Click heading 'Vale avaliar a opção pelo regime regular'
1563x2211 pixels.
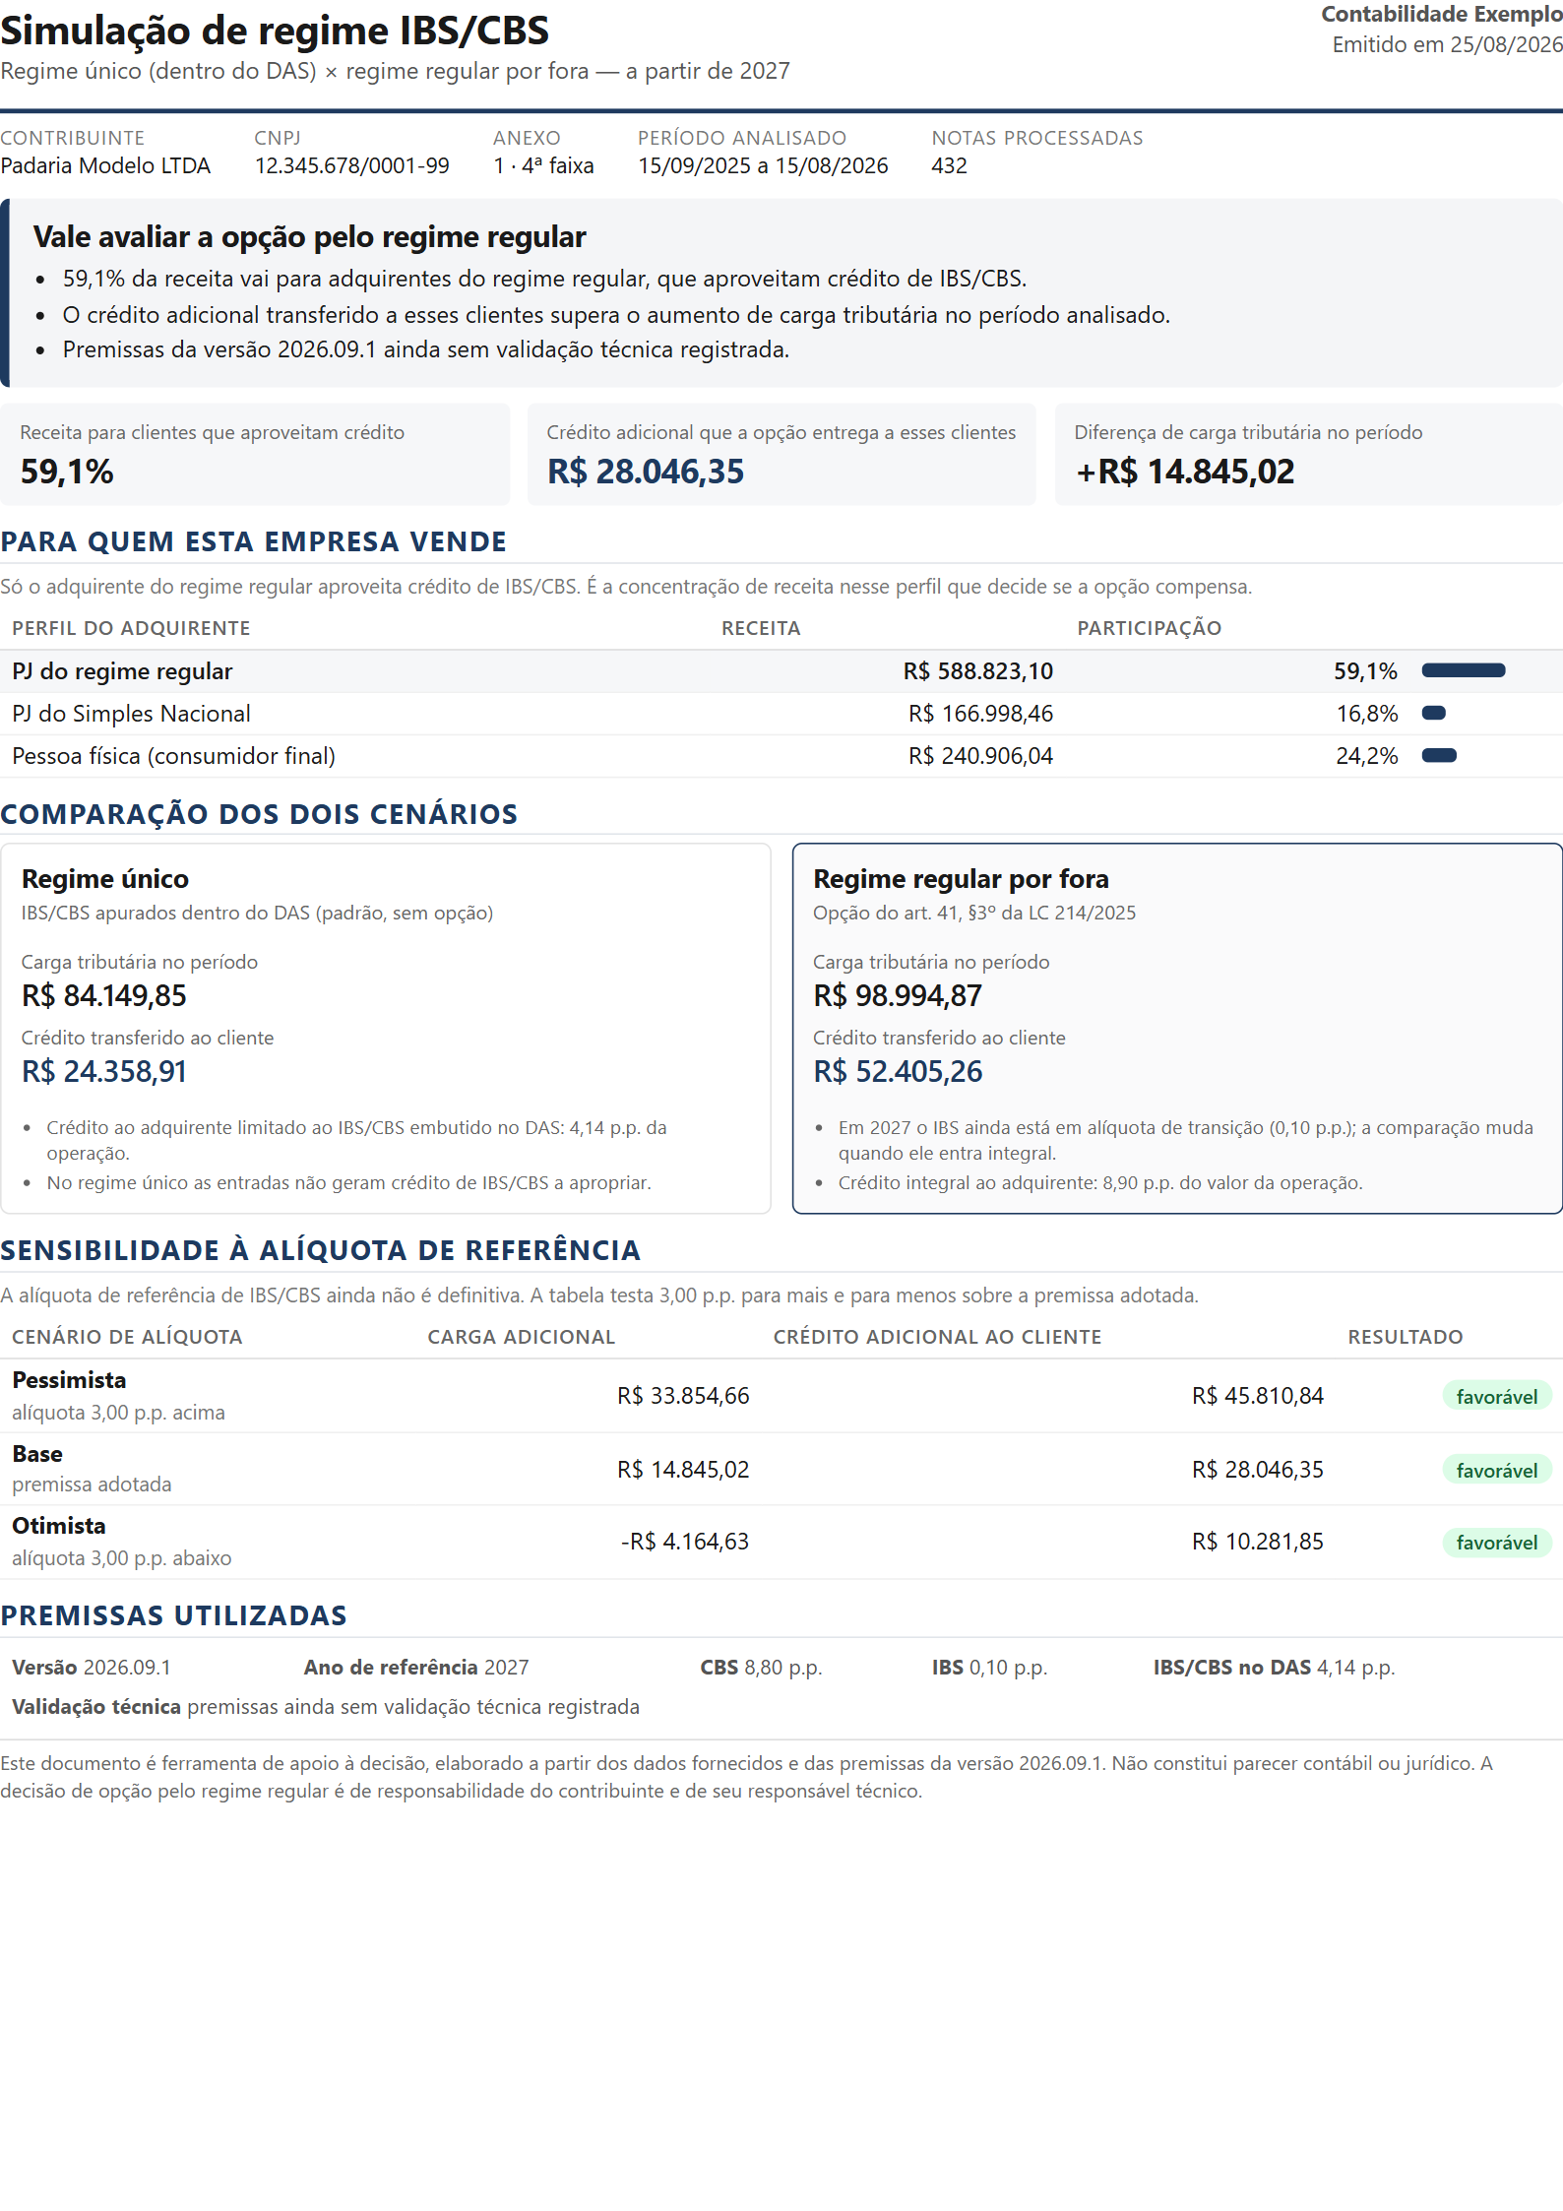(309, 237)
